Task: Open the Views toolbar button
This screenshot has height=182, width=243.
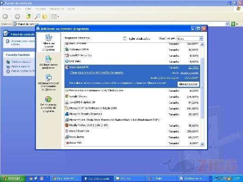Action: 55,17
